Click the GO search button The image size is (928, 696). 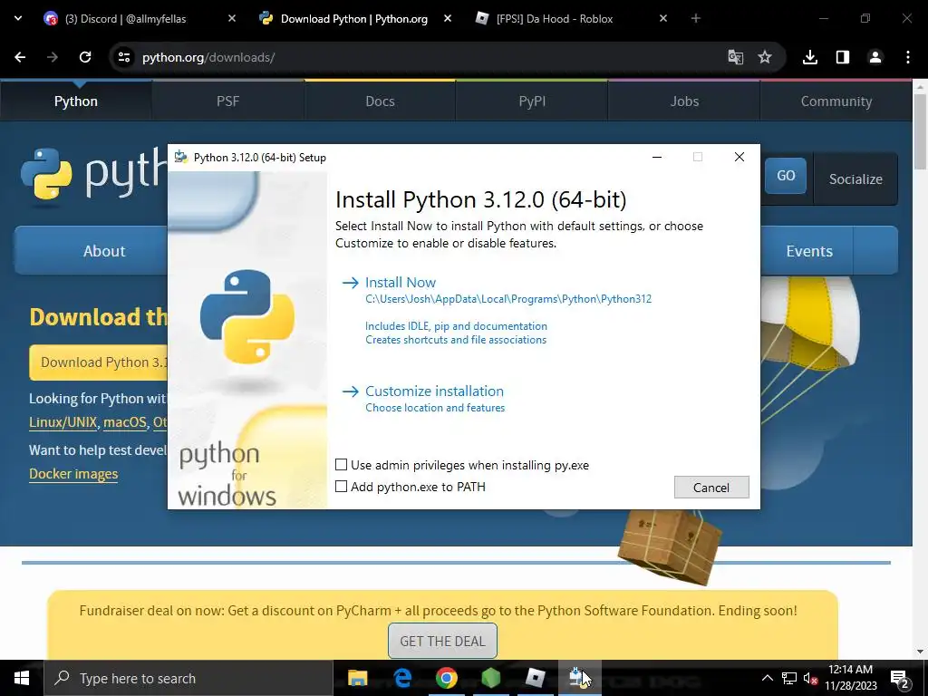coord(786,176)
